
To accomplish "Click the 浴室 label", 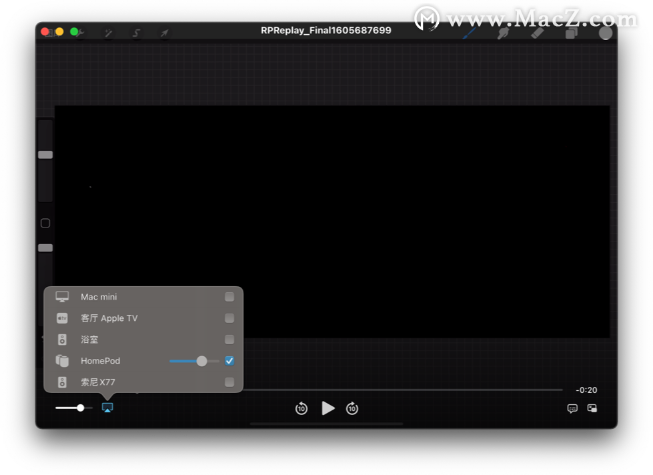I will (x=89, y=340).
